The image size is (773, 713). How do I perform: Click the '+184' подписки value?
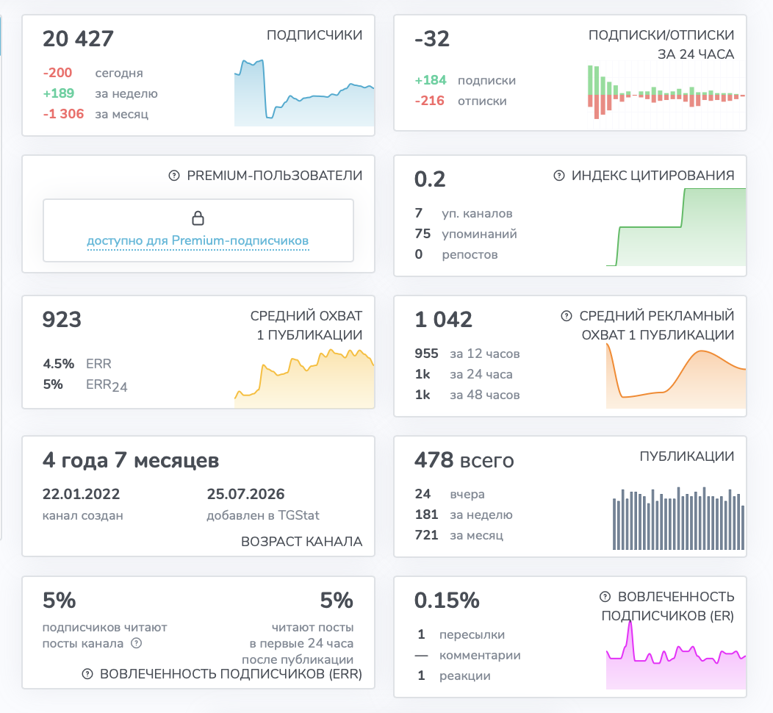click(x=431, y=80)
